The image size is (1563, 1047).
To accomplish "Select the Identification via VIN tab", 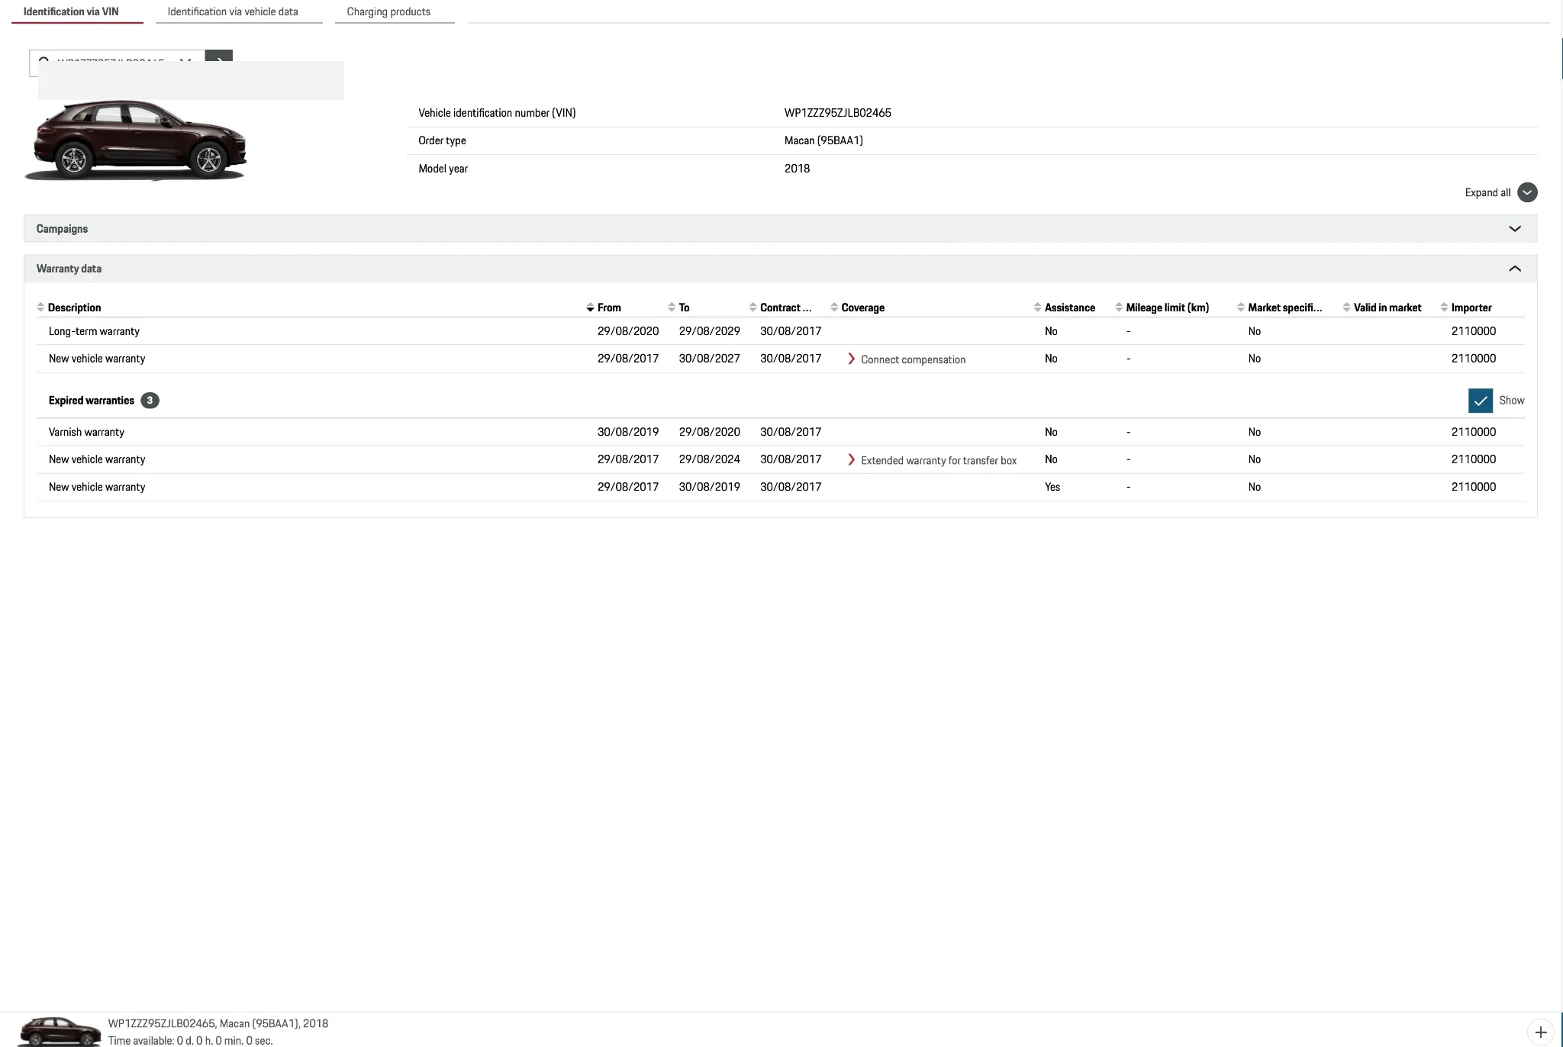I will tap(71, 11).
